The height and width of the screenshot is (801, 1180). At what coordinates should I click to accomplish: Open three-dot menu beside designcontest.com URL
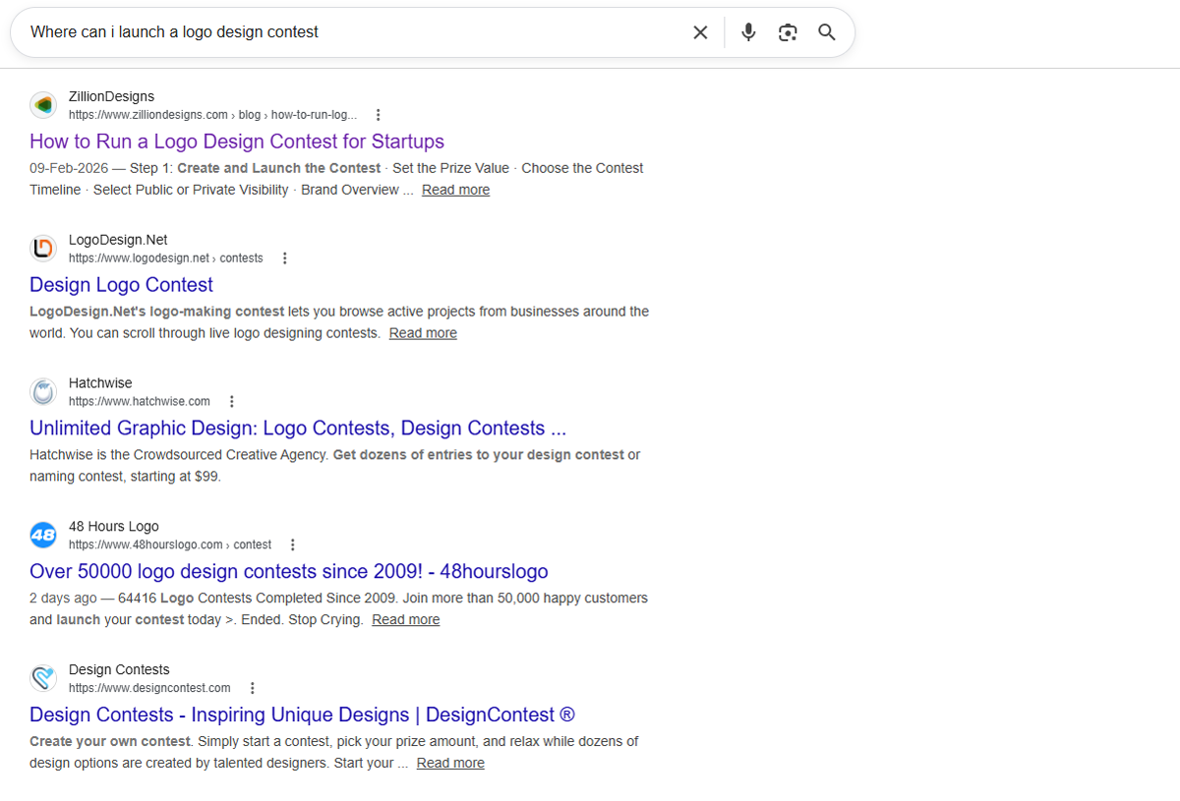[x=253, y=689]
